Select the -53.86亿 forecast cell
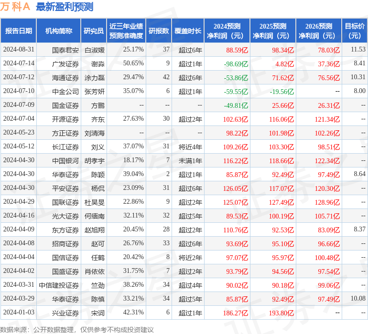Viewport: 368px width, 334px height. (x=236, y=78)
